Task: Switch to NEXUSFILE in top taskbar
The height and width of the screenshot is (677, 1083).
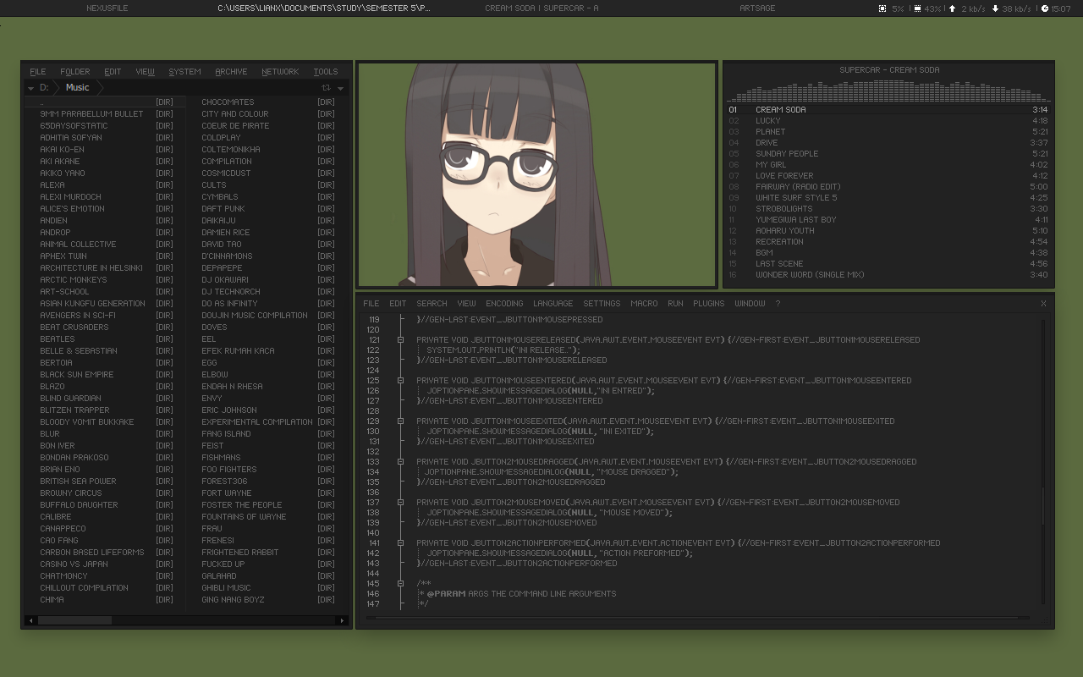Action: 107,8
